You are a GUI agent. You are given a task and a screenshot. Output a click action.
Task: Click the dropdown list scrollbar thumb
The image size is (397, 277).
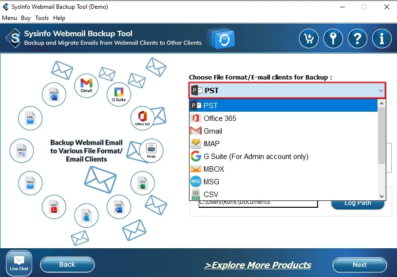click(x=381, y=136)
